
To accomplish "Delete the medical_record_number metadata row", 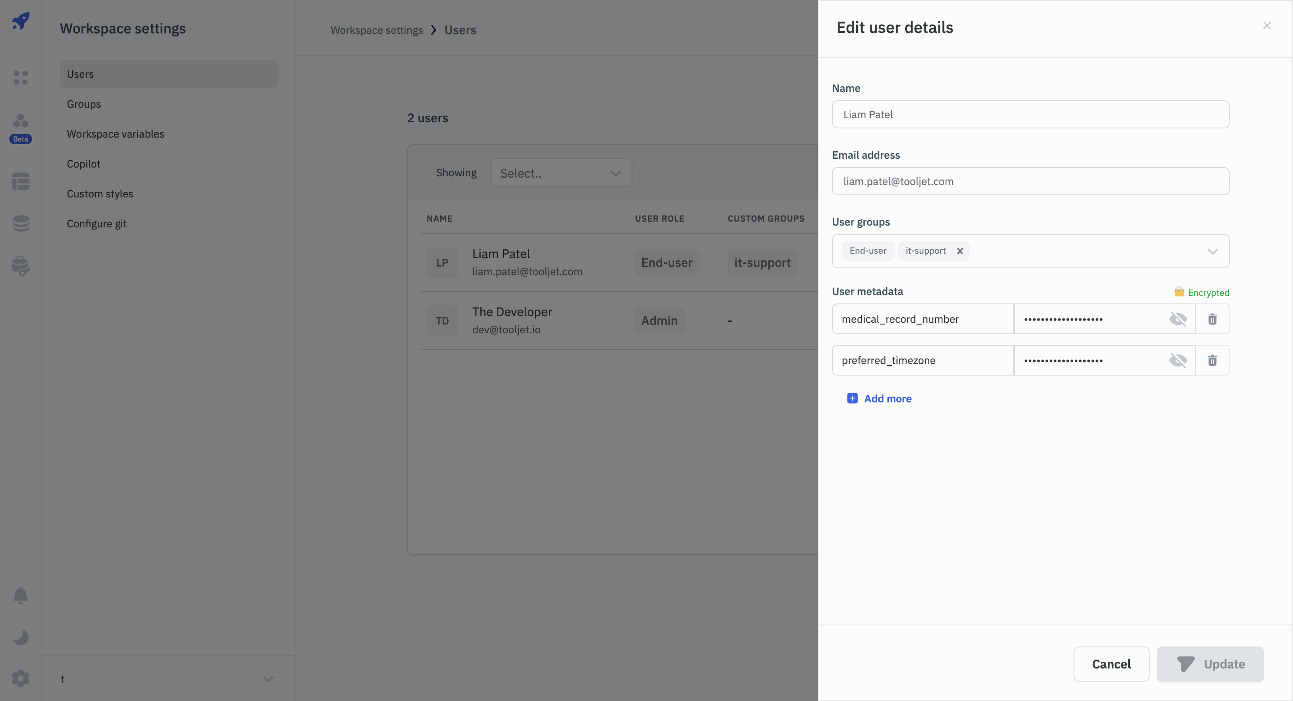I will tap(1212, 319).
